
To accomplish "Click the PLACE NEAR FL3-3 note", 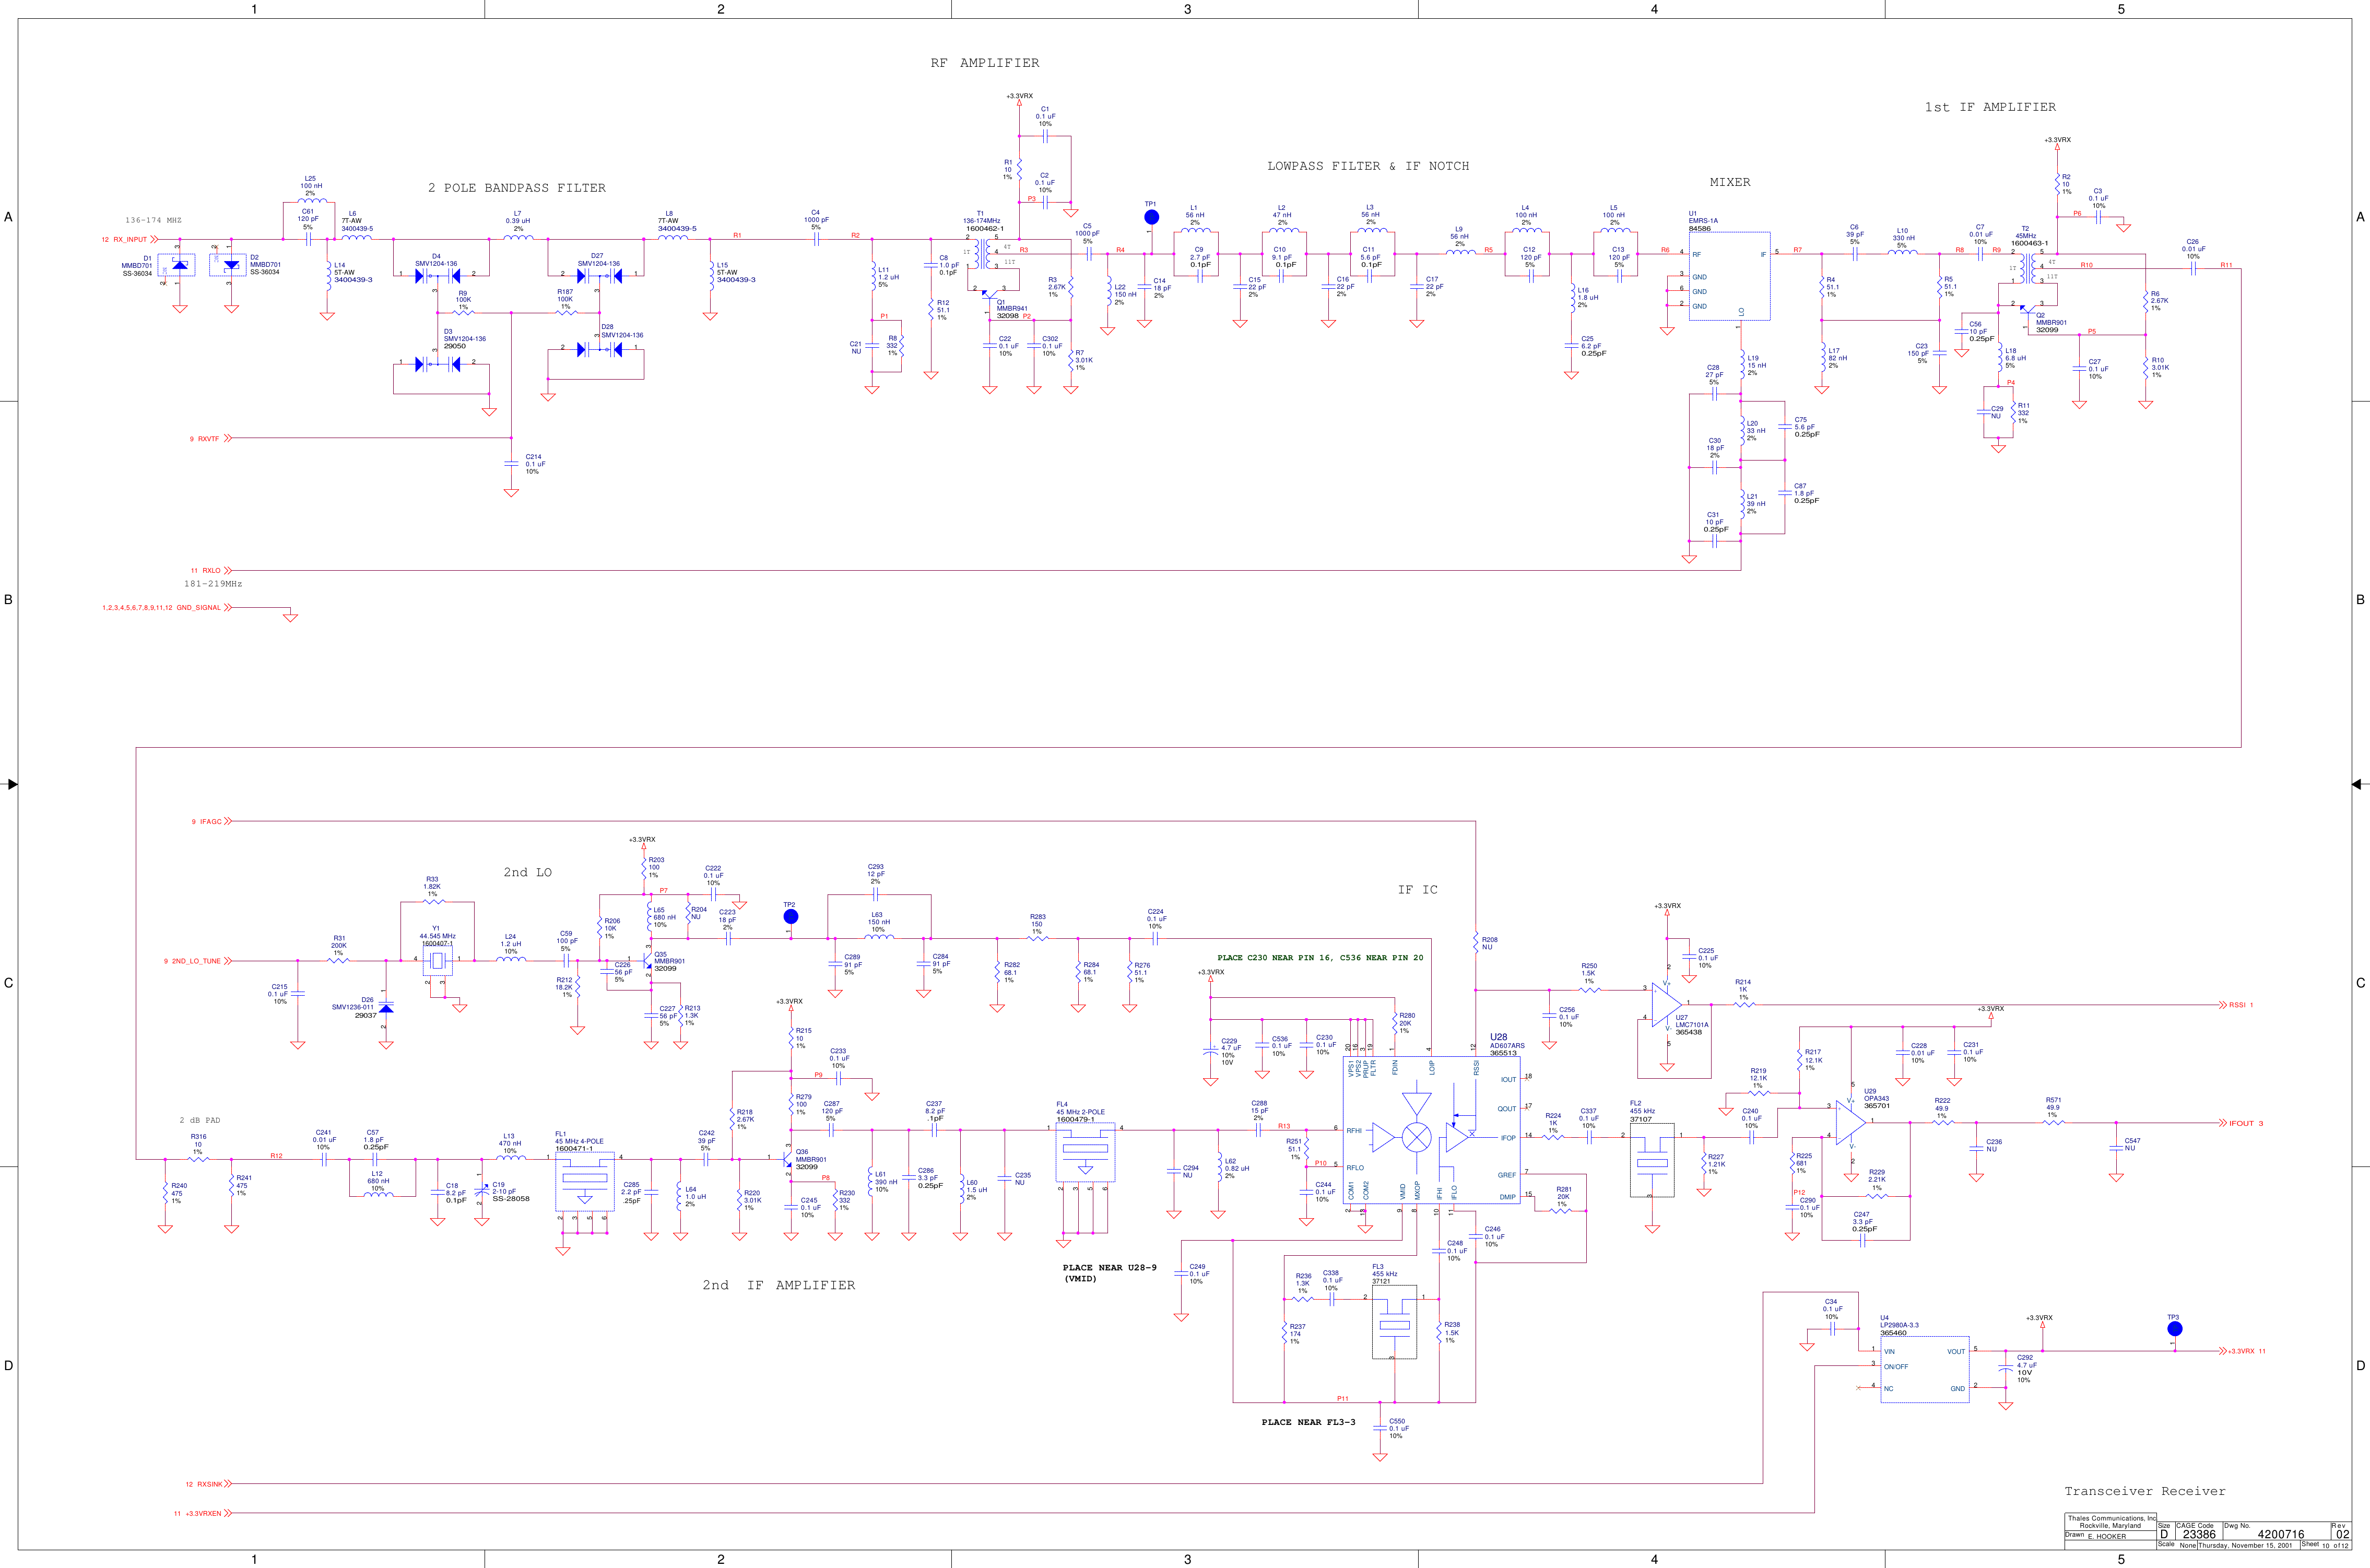I will pyautogui.click(x=1308, y=1422).
